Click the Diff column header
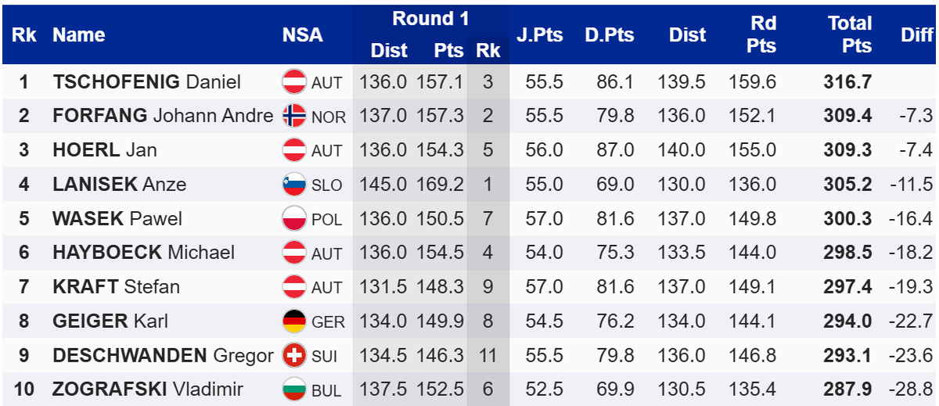 (916, 34)
